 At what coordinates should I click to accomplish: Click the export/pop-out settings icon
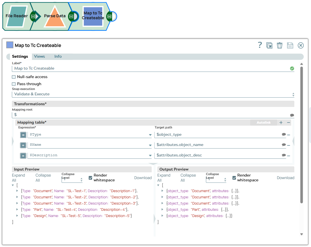(x=269, y=46)
